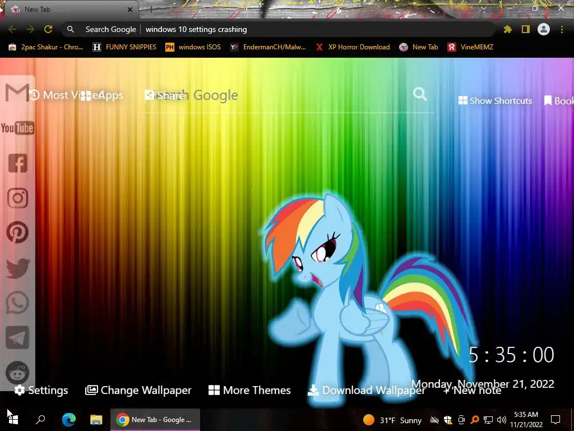Open XP Horror Download bookmark

[353, 47]
